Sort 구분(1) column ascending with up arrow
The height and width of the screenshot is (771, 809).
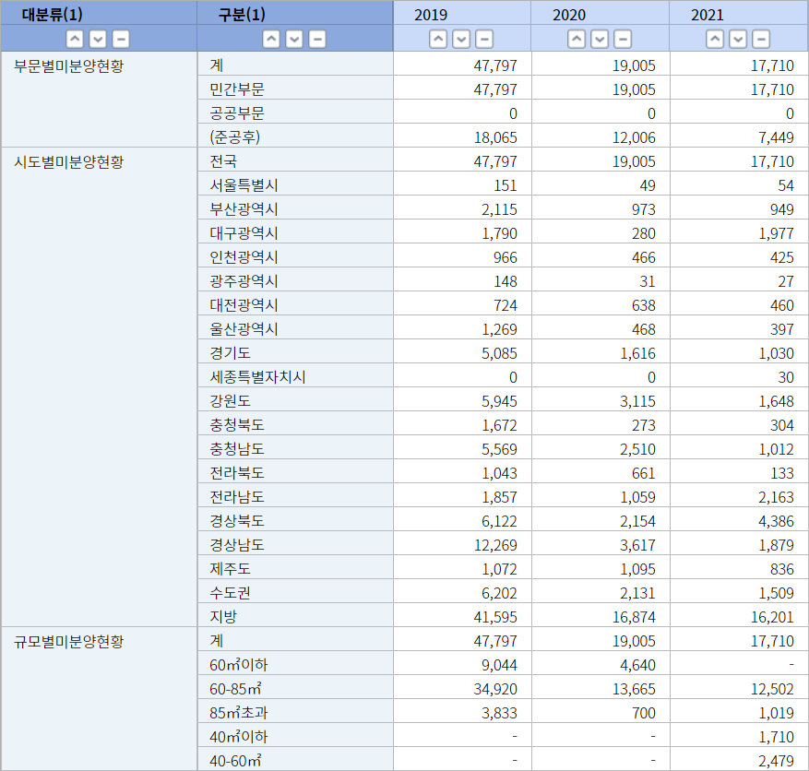[271, 39]
